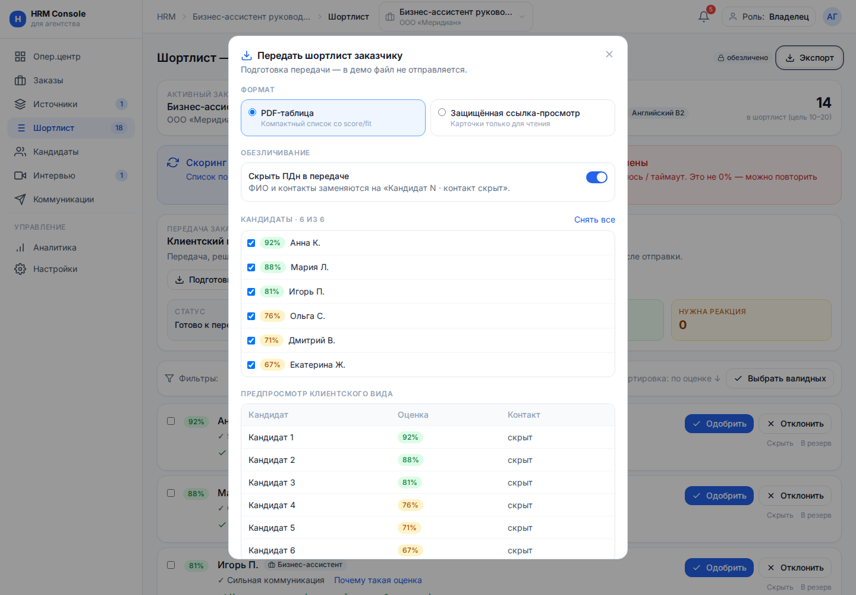This screenshot has height=595, width=856.
Task: Click the НУЖНА РЕАКЦИЯ counter card
Action: (x=751, y=320)
